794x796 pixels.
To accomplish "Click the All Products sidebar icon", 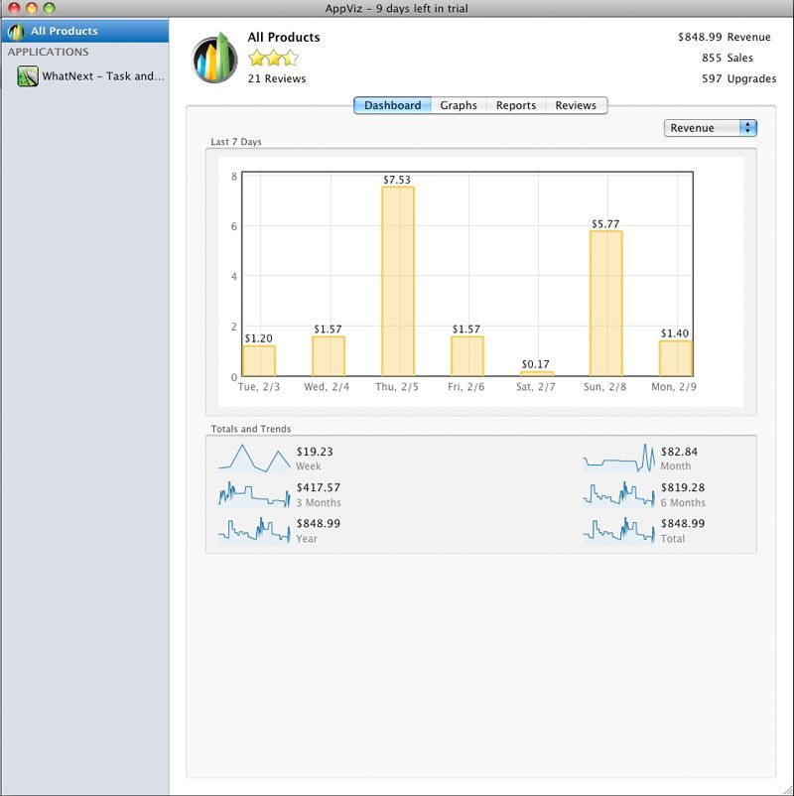I will pyautogui.click(x=16, y=32).
